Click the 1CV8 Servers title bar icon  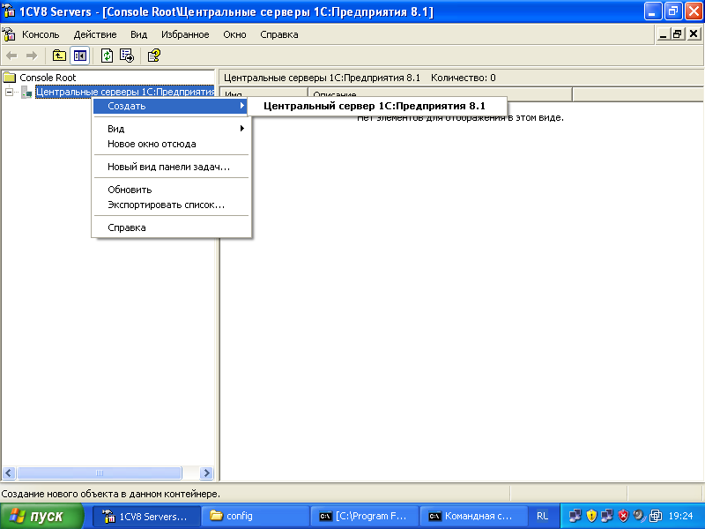[9, 11]
